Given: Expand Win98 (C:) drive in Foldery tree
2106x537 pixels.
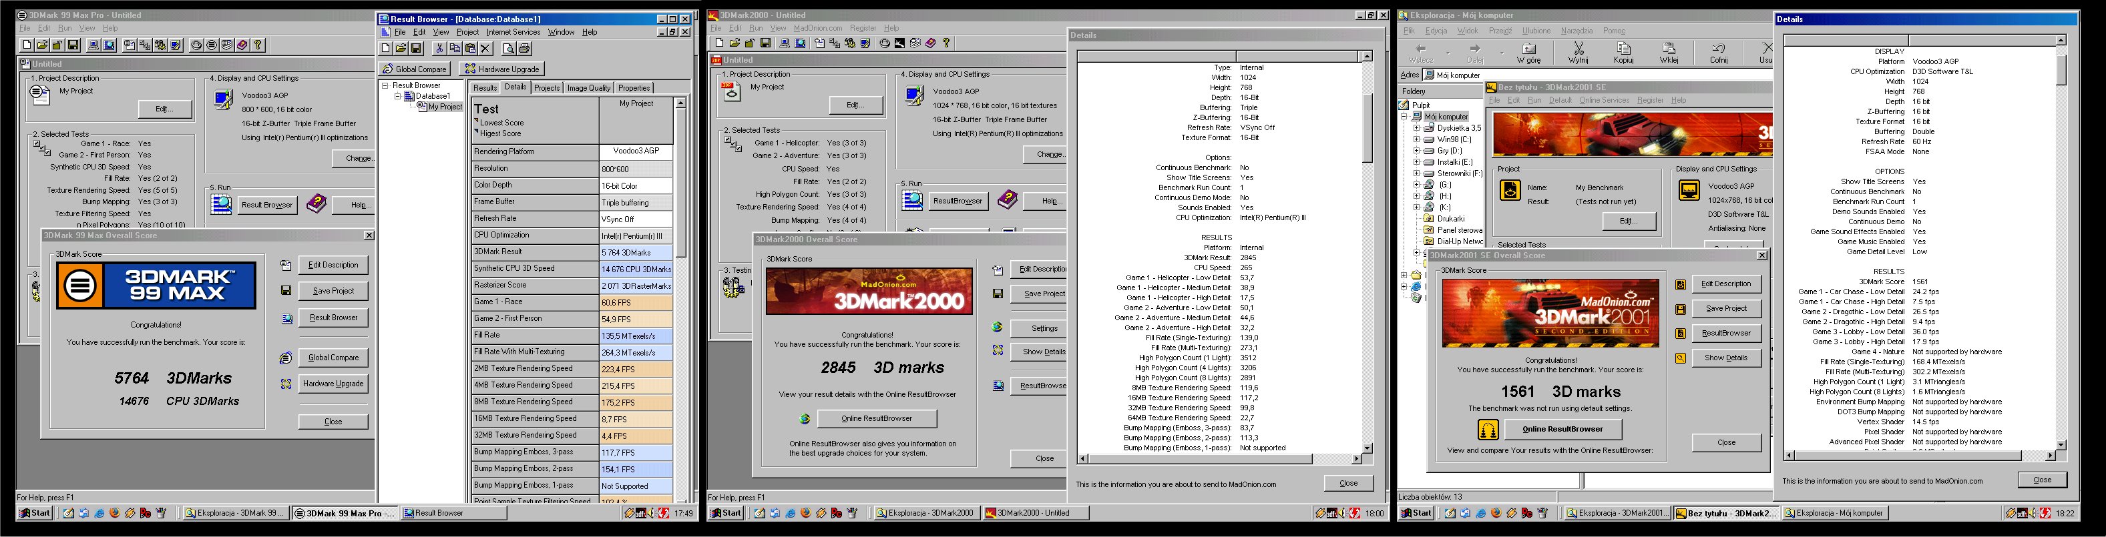Looking at the screenshot, I should (1417, 140).
